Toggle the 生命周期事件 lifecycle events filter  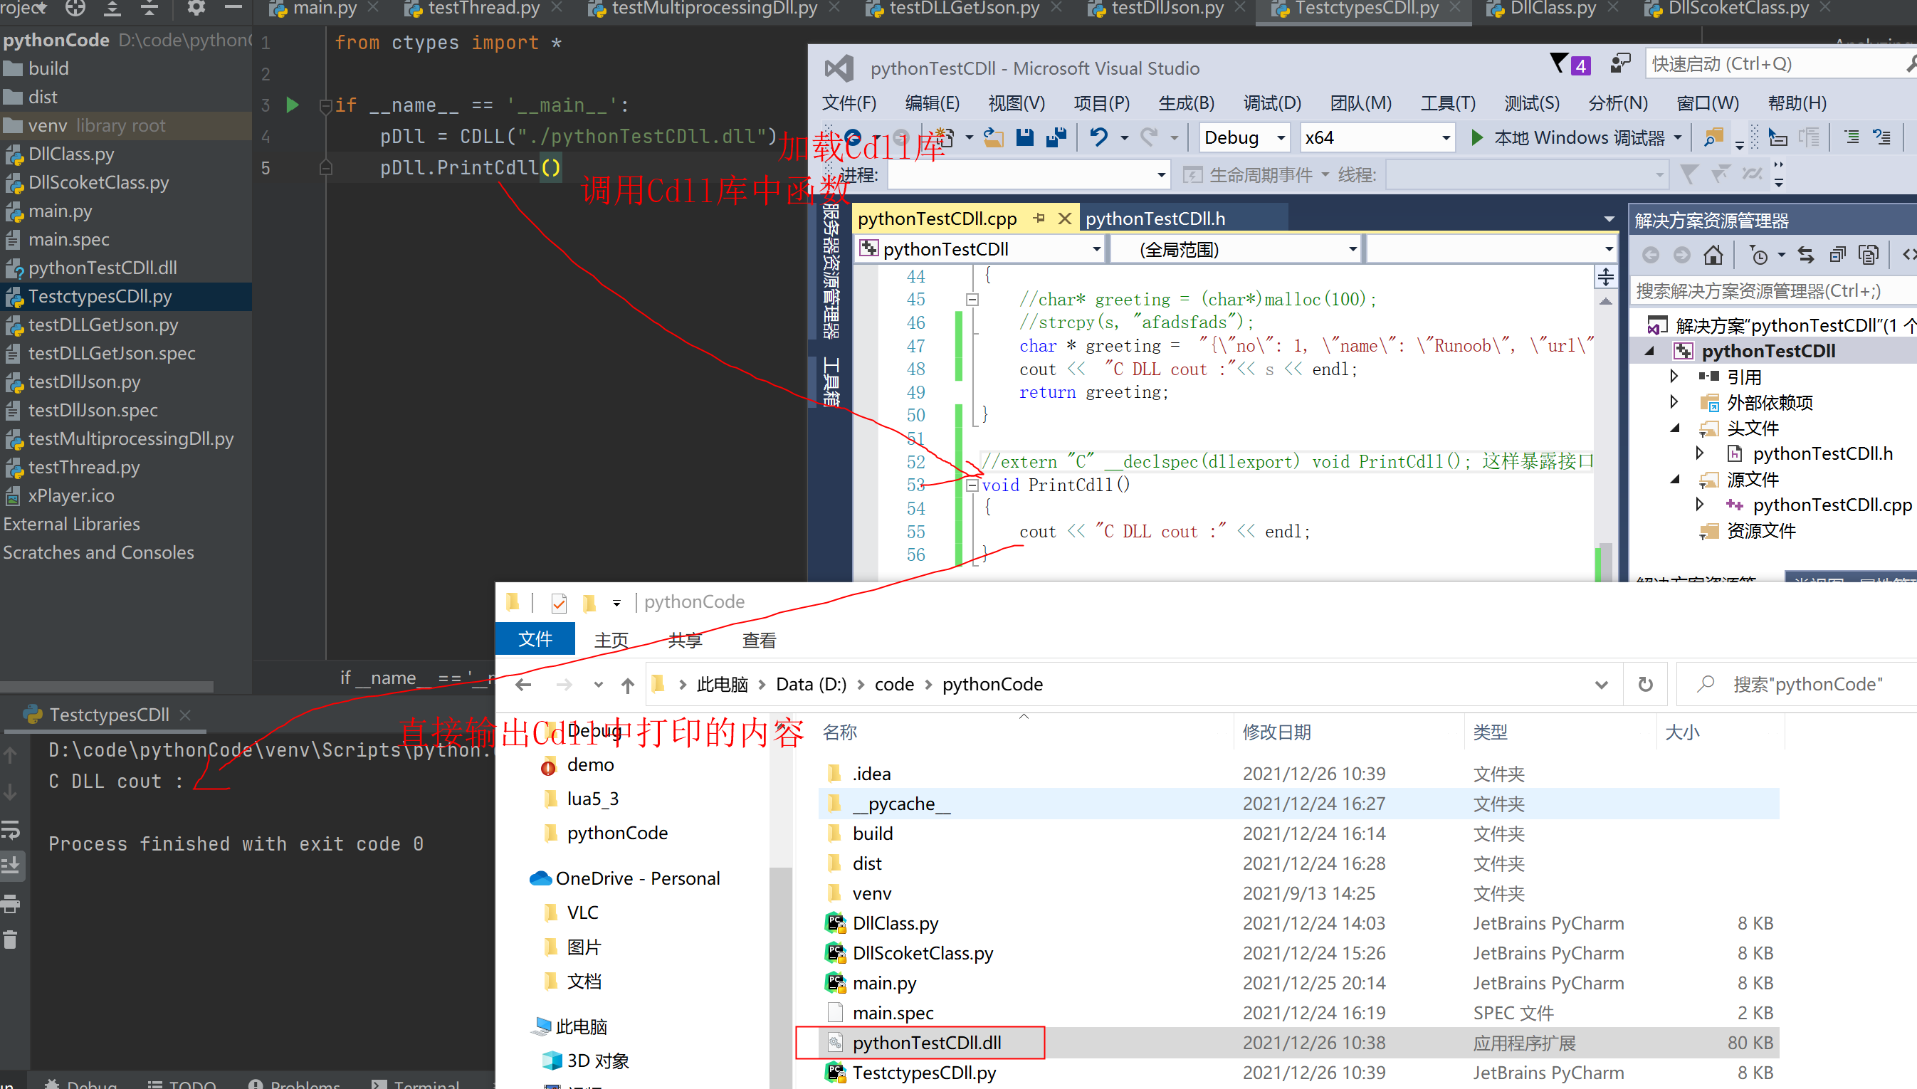(x=1254, y=174)
